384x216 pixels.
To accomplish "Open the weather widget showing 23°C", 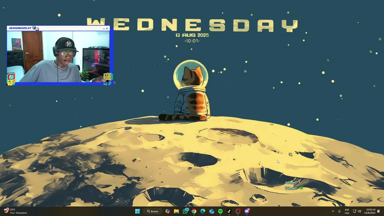I will 16,211.
